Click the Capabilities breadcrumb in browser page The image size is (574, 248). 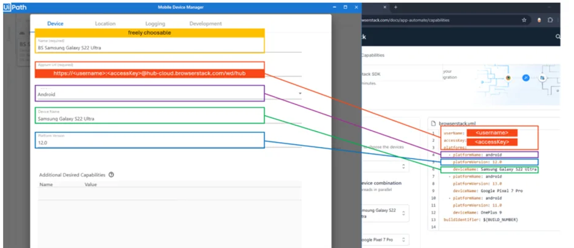(x=373, y=55)
